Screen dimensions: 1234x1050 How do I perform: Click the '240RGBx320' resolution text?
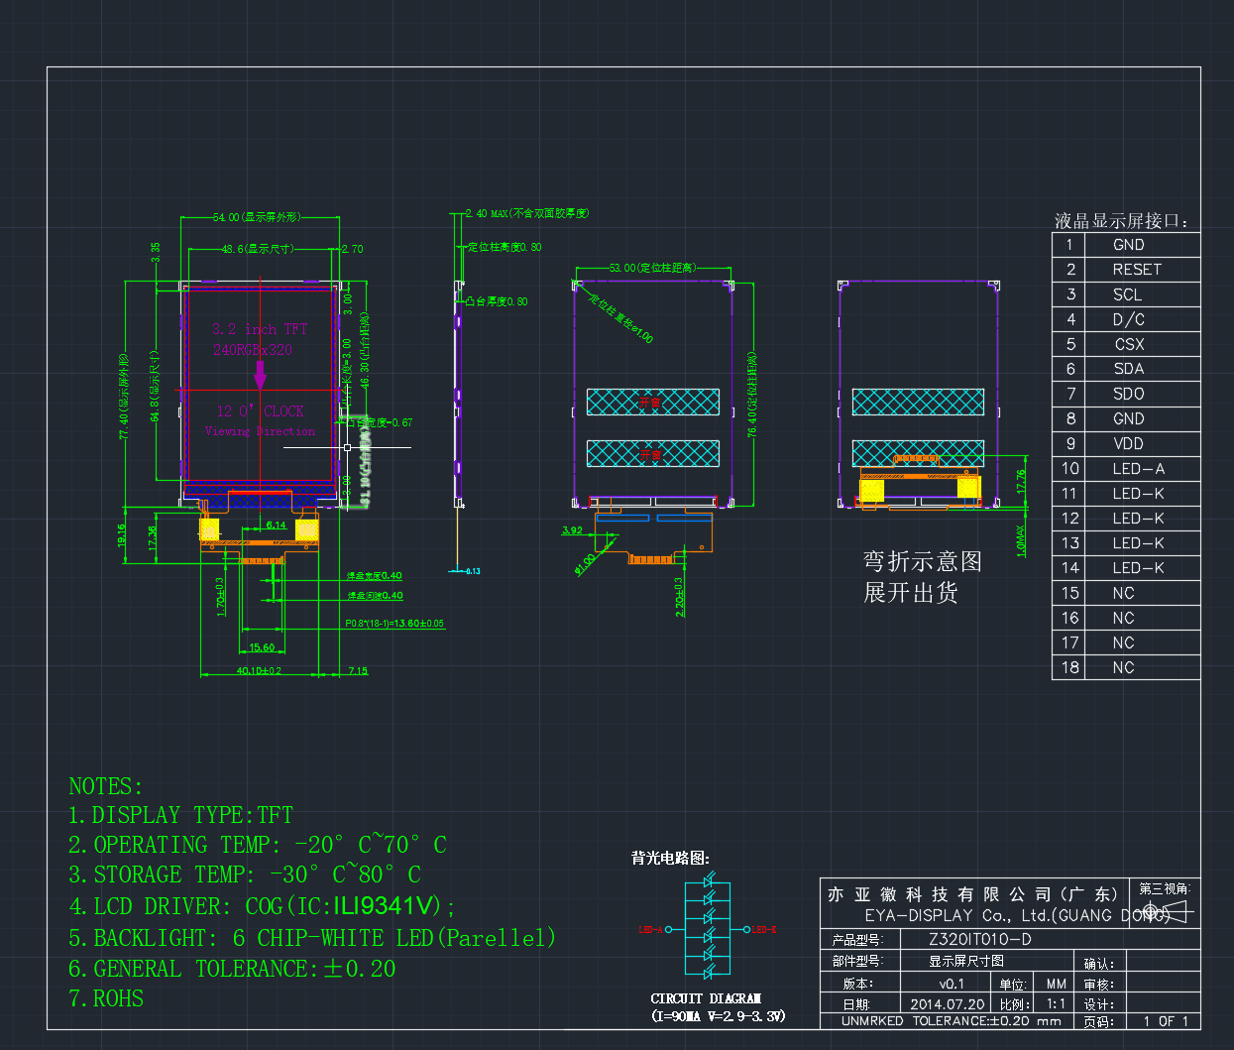tap(252, 350)
